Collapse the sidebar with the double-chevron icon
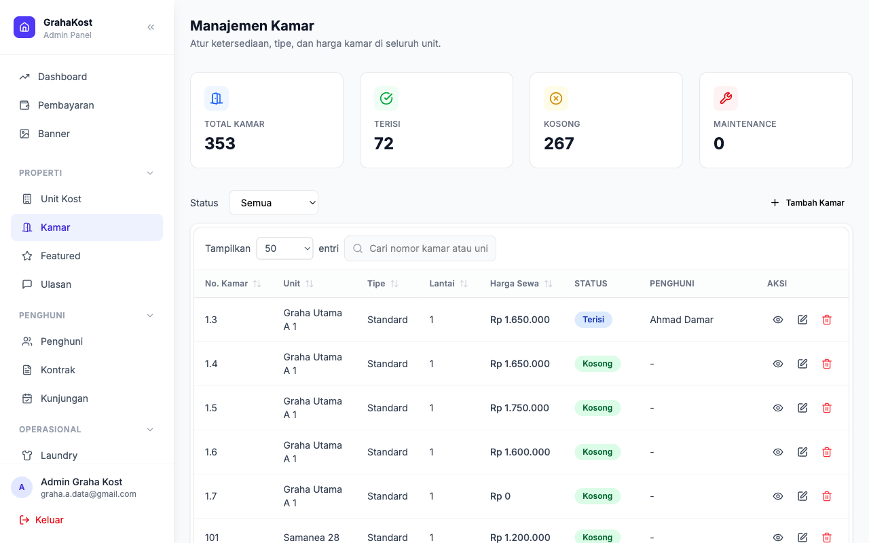Image resolution: width=869 pixels, height=543 pixels. [151, 27]
